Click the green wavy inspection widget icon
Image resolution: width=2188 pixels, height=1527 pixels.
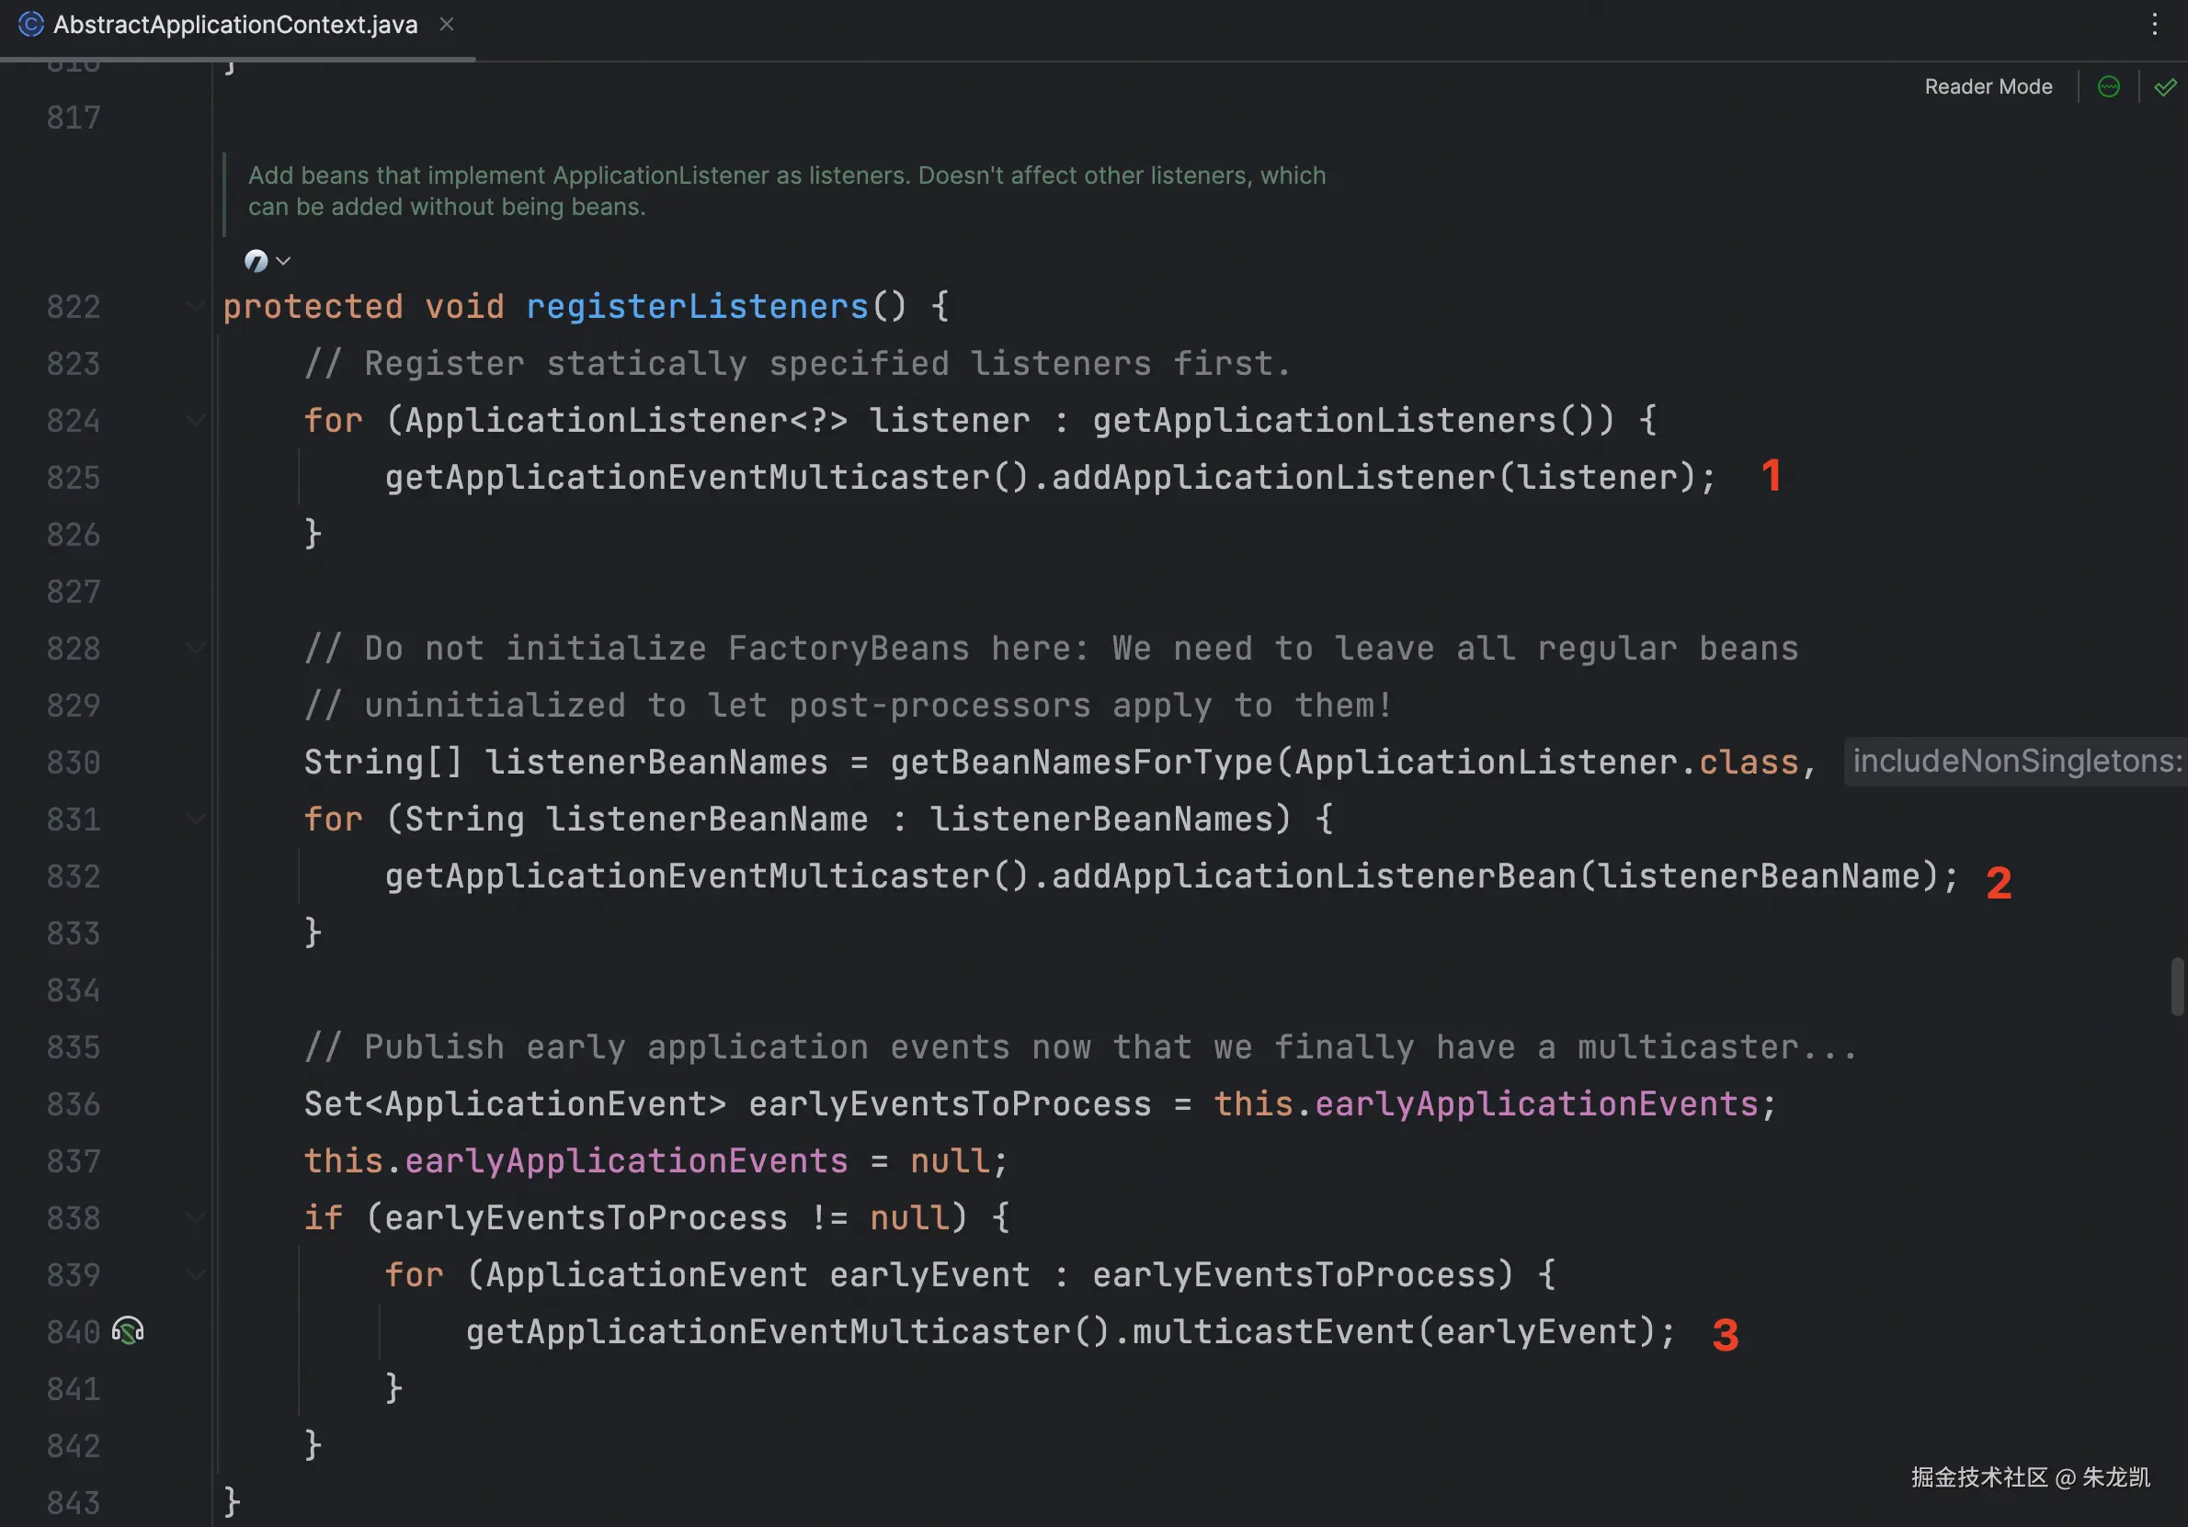click(2109, 86)
